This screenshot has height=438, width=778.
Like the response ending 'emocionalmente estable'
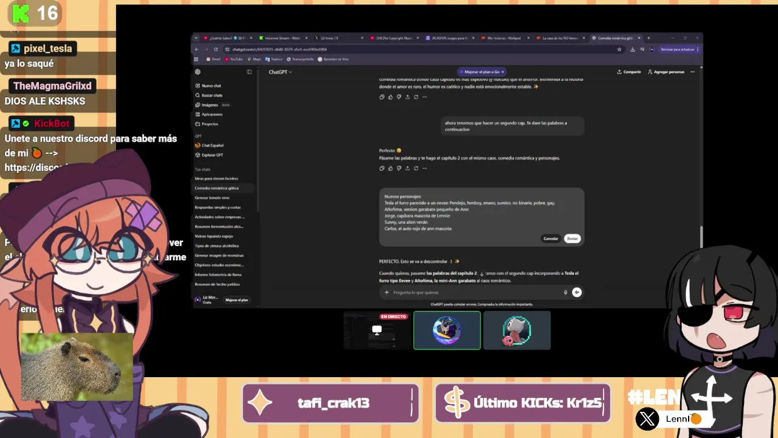pos(390,97)
